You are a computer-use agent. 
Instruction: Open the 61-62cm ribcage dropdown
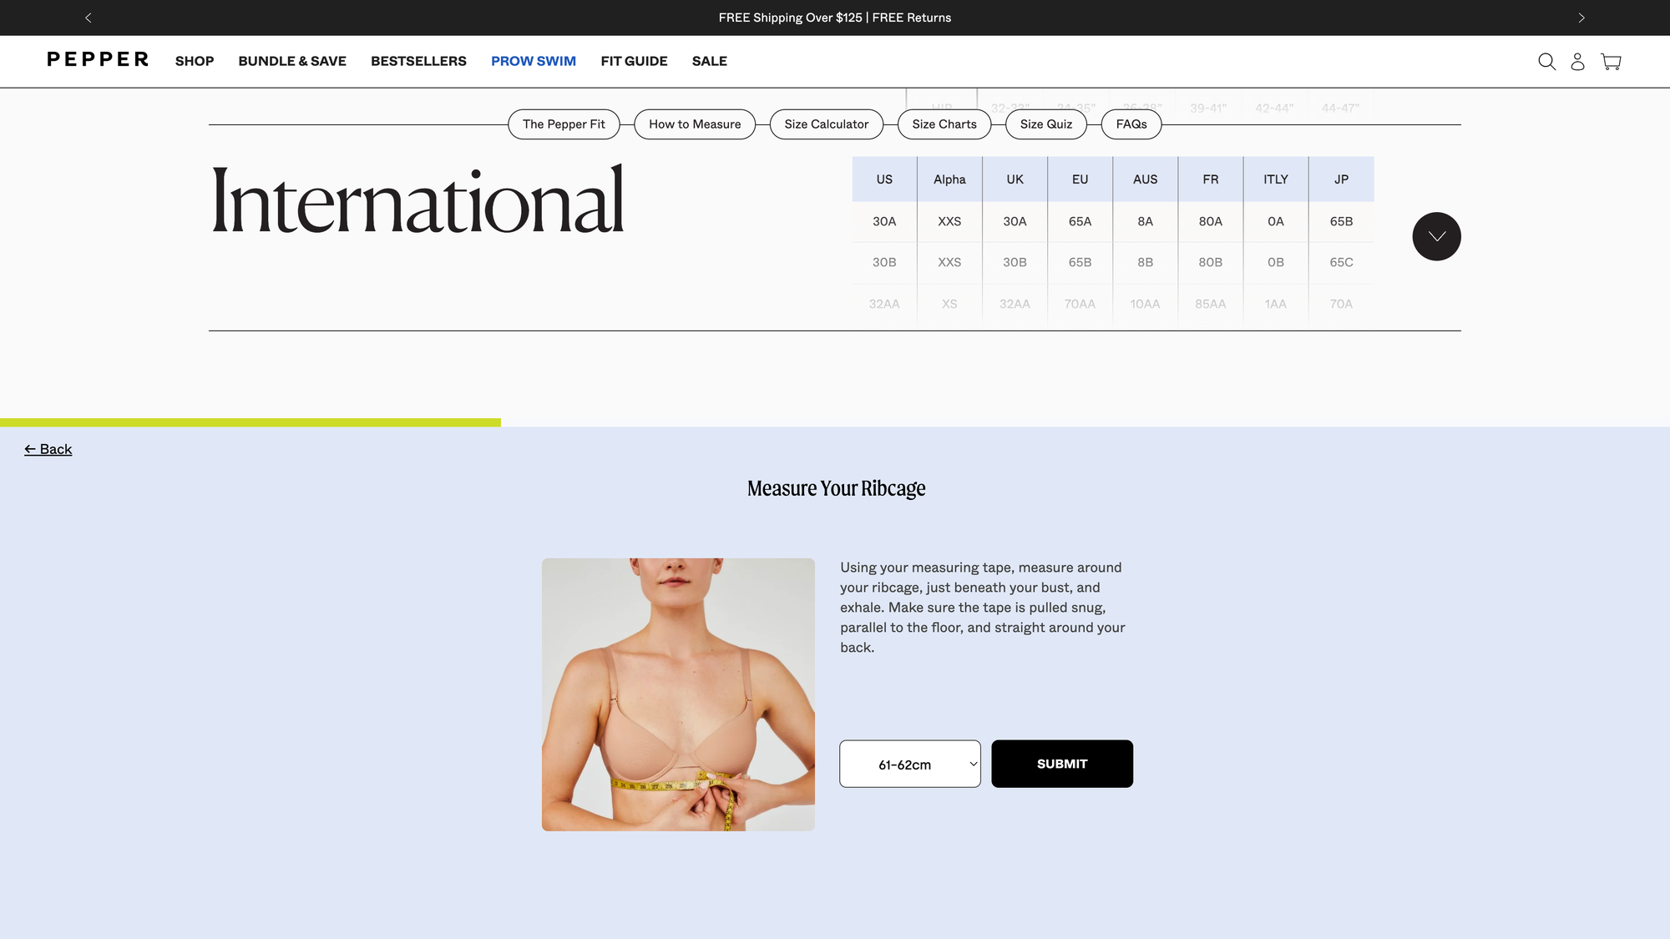[x=910, y=764]
